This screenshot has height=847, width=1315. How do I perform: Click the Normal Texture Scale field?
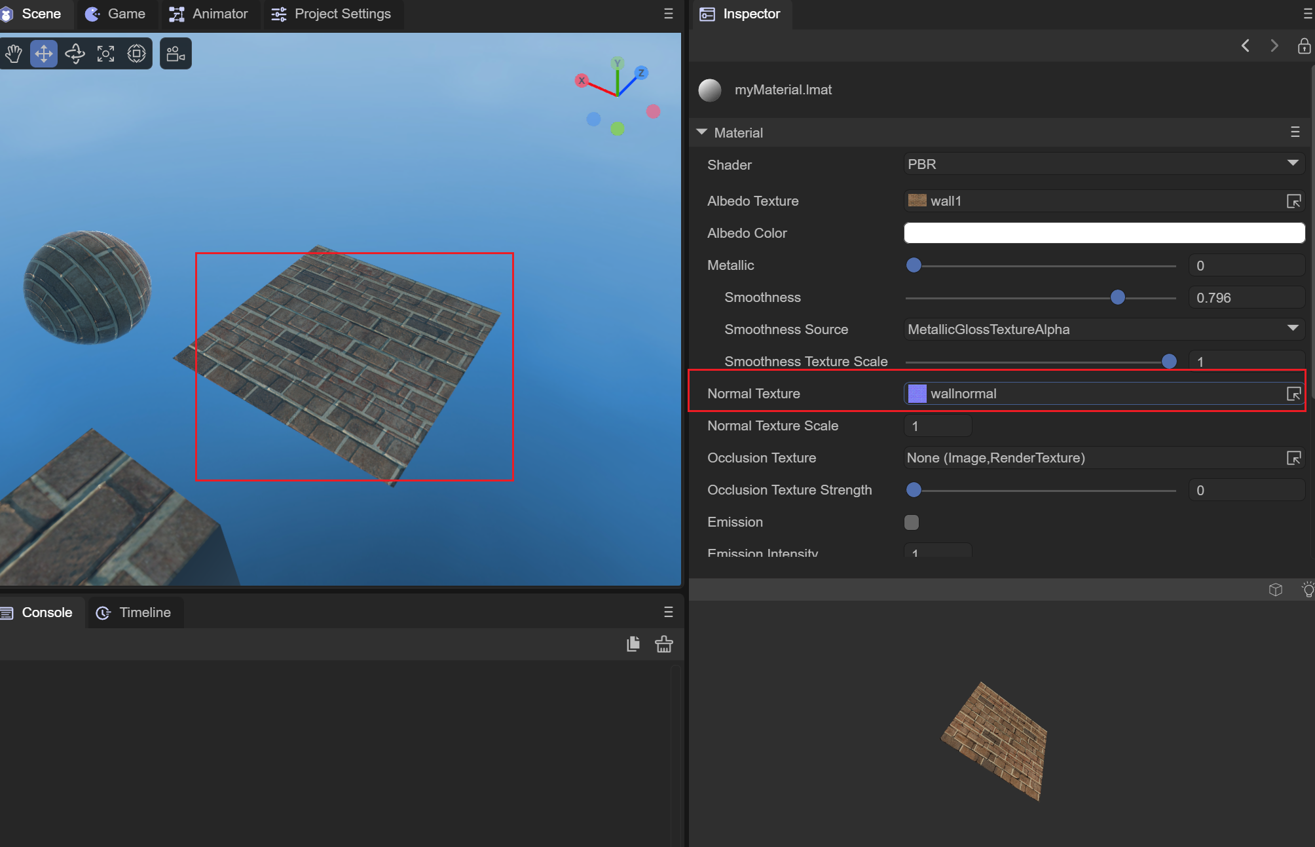pos(938,426)
